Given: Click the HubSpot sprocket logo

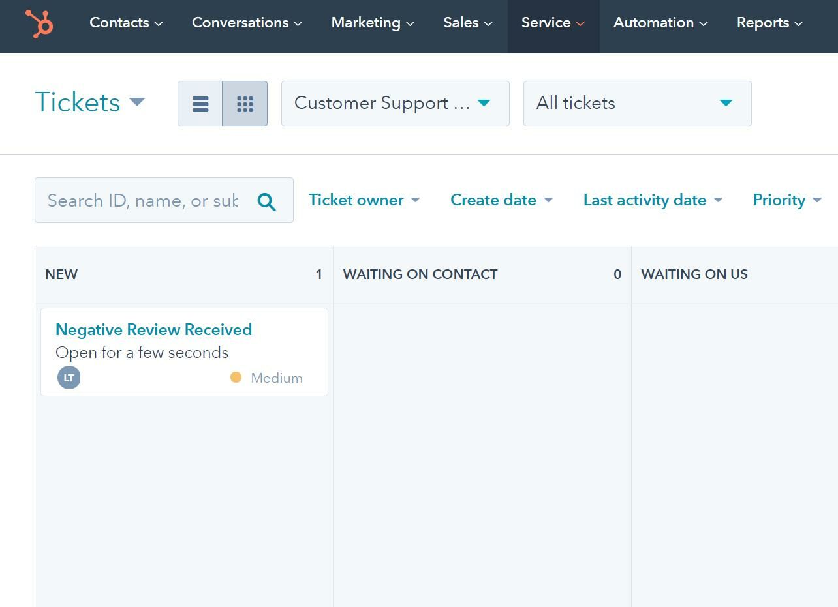Looking at the screenshot, I should 40,23.
